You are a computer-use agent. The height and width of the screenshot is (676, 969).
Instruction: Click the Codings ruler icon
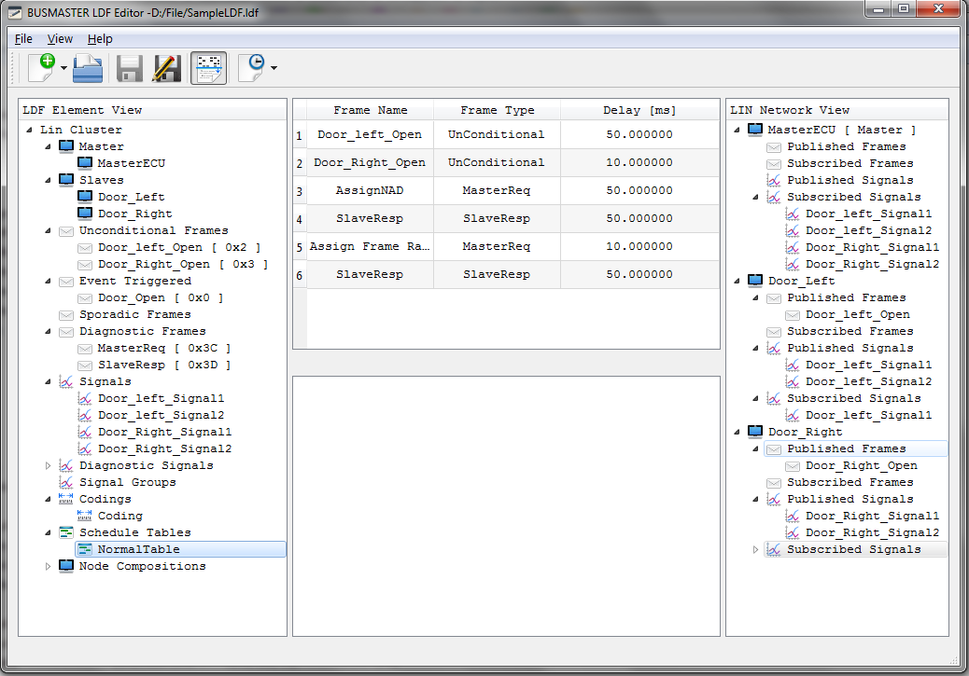65,499
